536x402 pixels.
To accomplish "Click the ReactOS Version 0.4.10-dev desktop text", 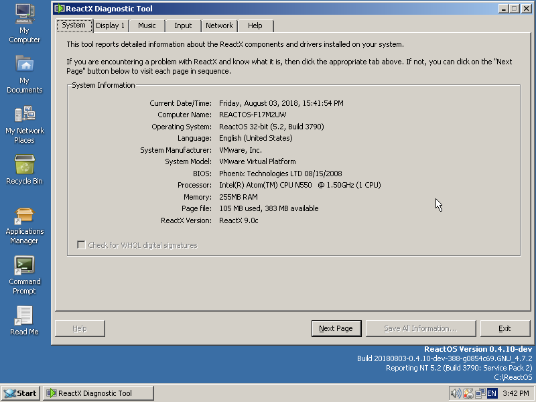I will point(478,349).
